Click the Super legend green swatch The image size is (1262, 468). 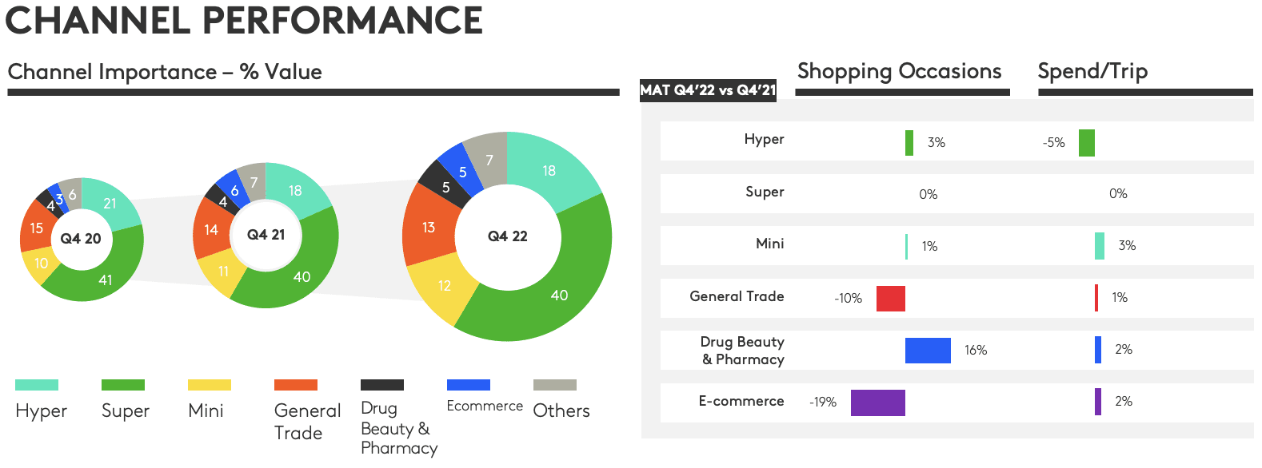pyautogui.click(x=123, y=385)
